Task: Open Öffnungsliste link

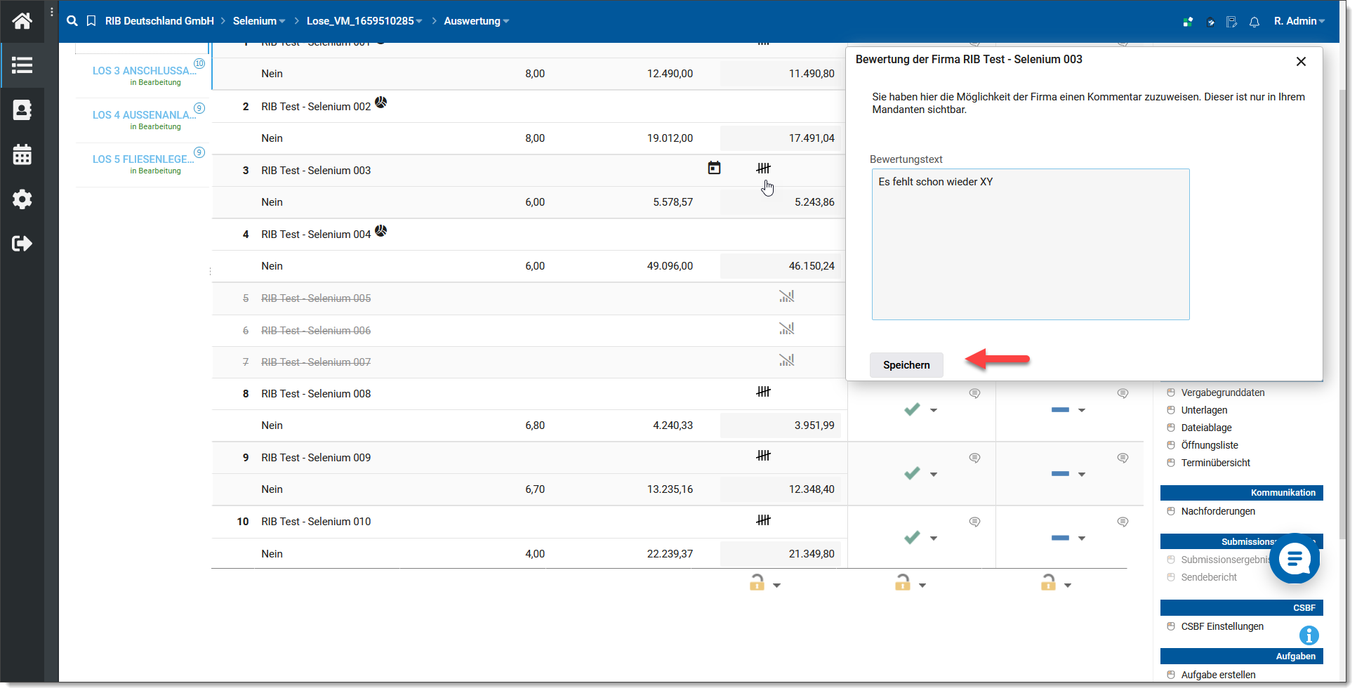Action: point(1210,445)
